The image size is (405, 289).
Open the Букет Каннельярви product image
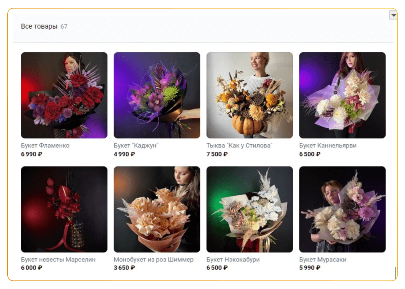point(342,95)
